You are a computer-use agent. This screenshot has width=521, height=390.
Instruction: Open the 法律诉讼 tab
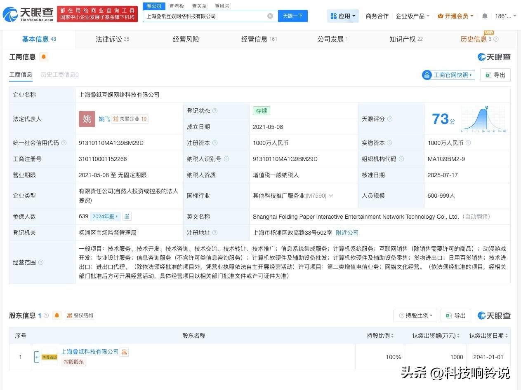click(112, 39)
